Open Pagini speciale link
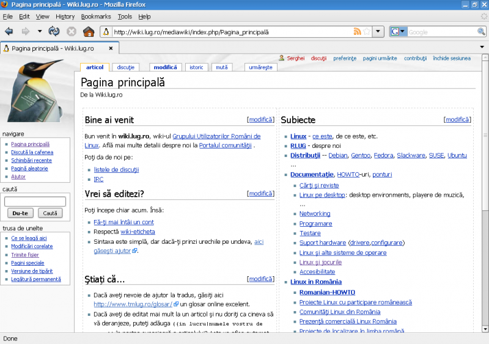This screenshot has width=489, height=344. coord(28,263)
